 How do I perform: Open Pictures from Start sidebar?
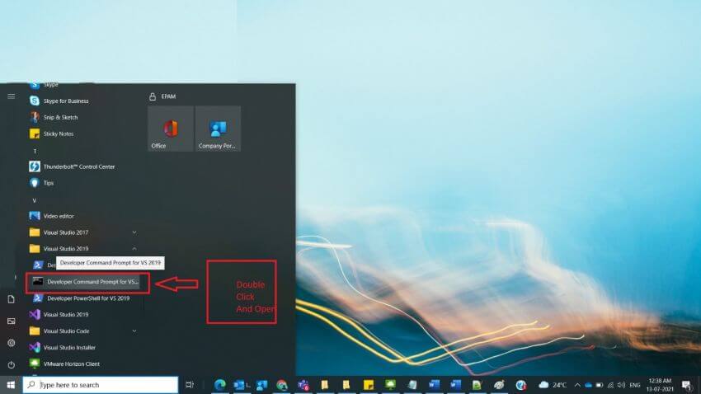[12, 321]
